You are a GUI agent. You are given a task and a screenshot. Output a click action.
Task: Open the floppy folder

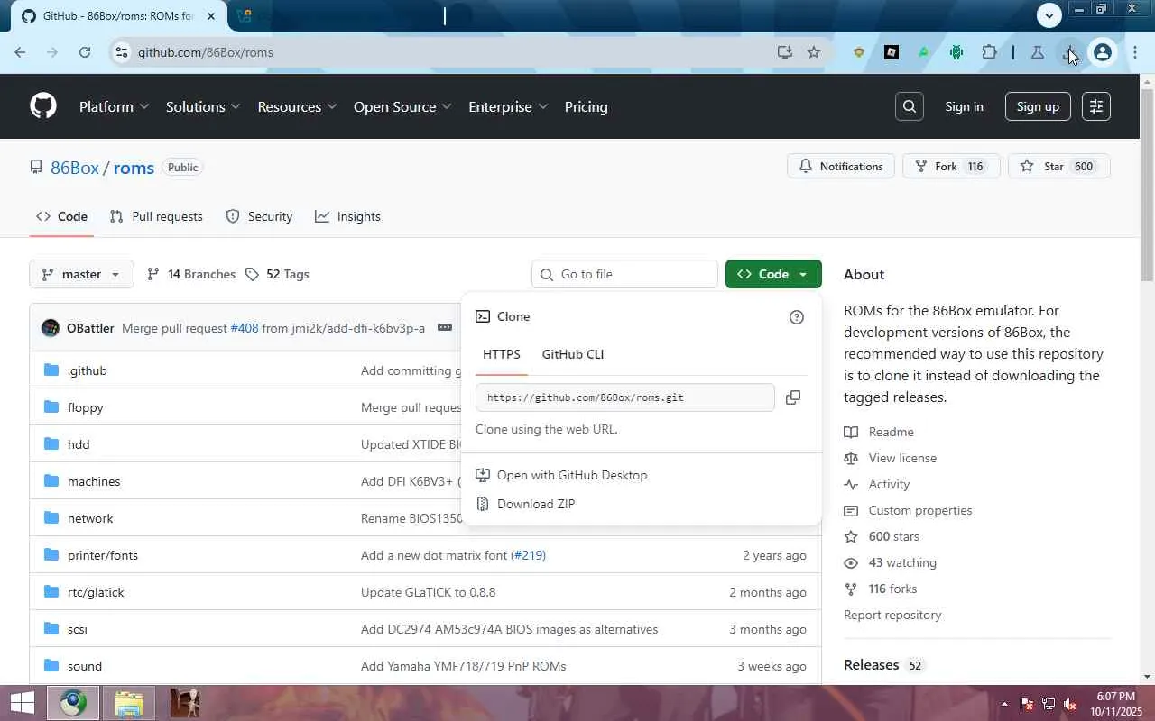pyautogui.click(x=85, y=407)
